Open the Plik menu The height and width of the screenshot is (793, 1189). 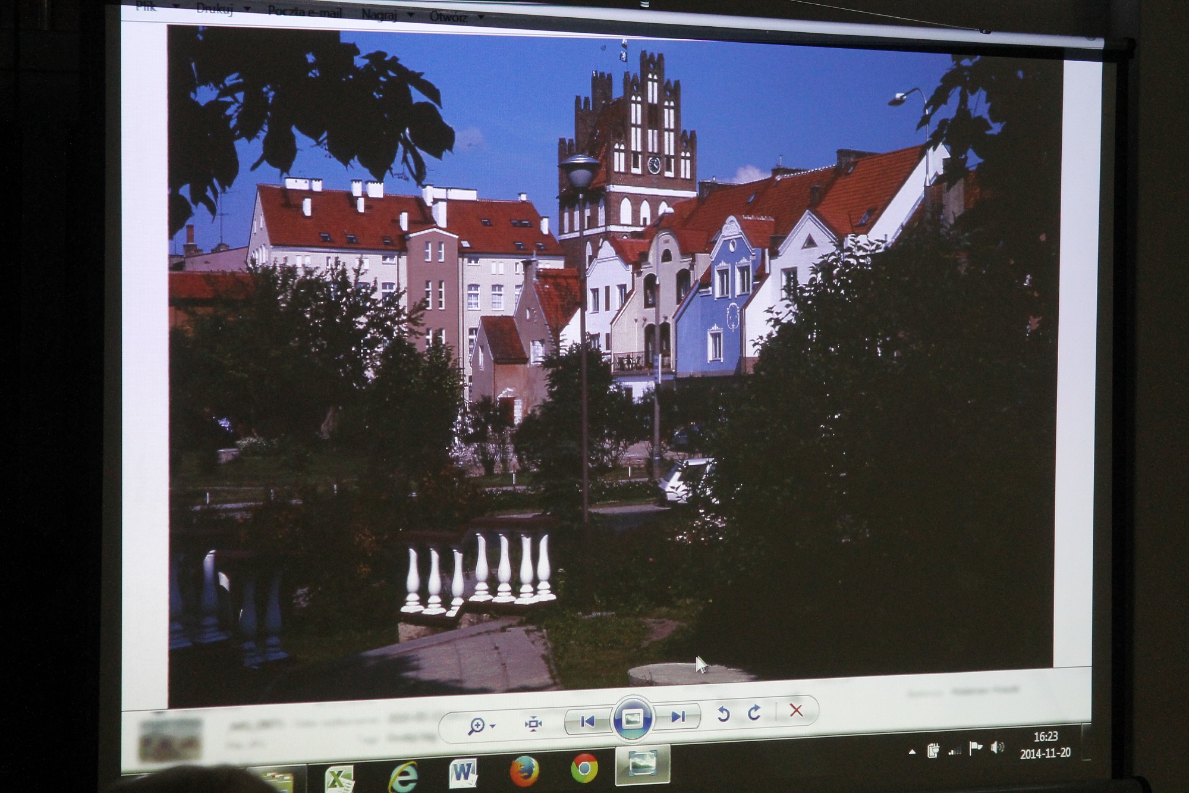click(146, 7)
